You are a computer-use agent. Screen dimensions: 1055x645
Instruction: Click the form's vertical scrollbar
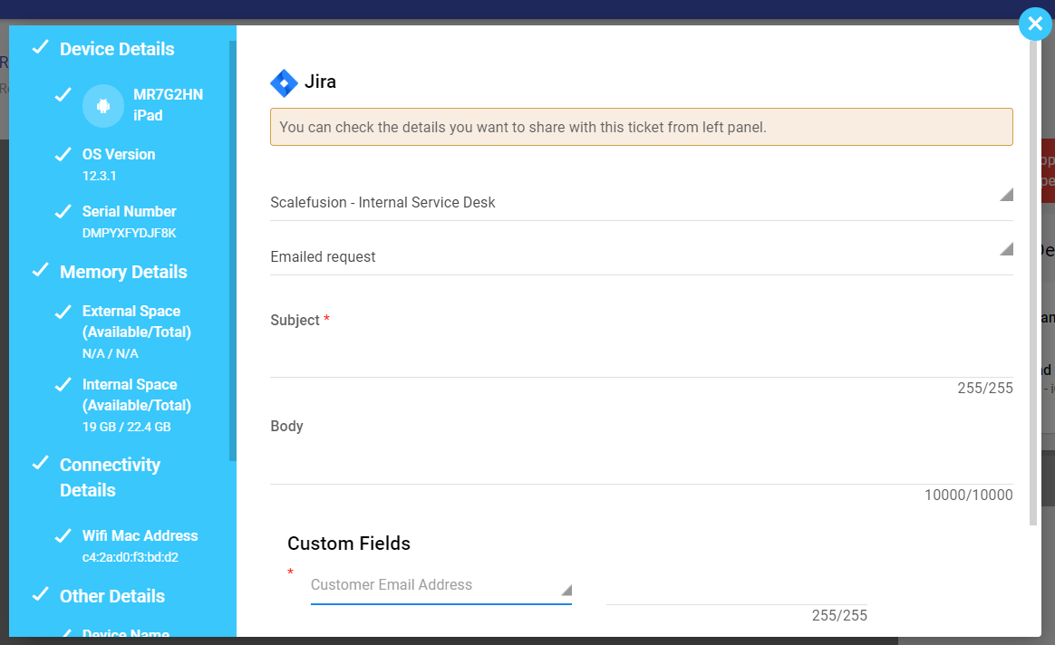pyautogui.click(x=1033, y=272)
